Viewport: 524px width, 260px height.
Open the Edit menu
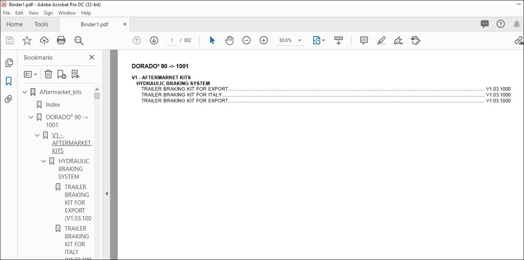coord(19,13)
